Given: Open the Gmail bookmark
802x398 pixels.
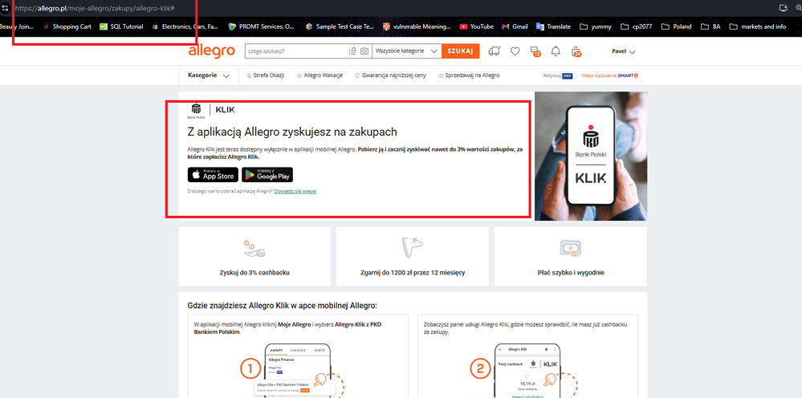Looking at the screenshot, I should tap(515, 26).
